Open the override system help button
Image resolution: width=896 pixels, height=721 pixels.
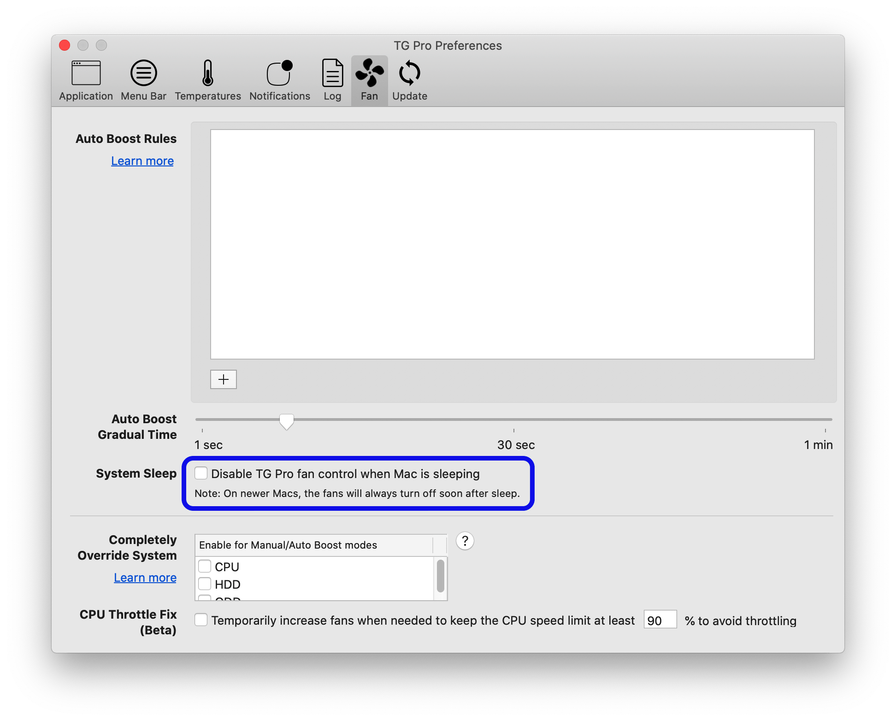465,541
